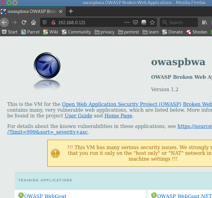Save page to Pocket
212x198 pixels.
(135, 22)
